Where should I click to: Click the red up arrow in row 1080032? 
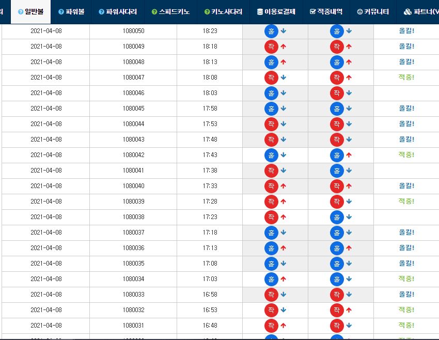(x=349, y=310)
